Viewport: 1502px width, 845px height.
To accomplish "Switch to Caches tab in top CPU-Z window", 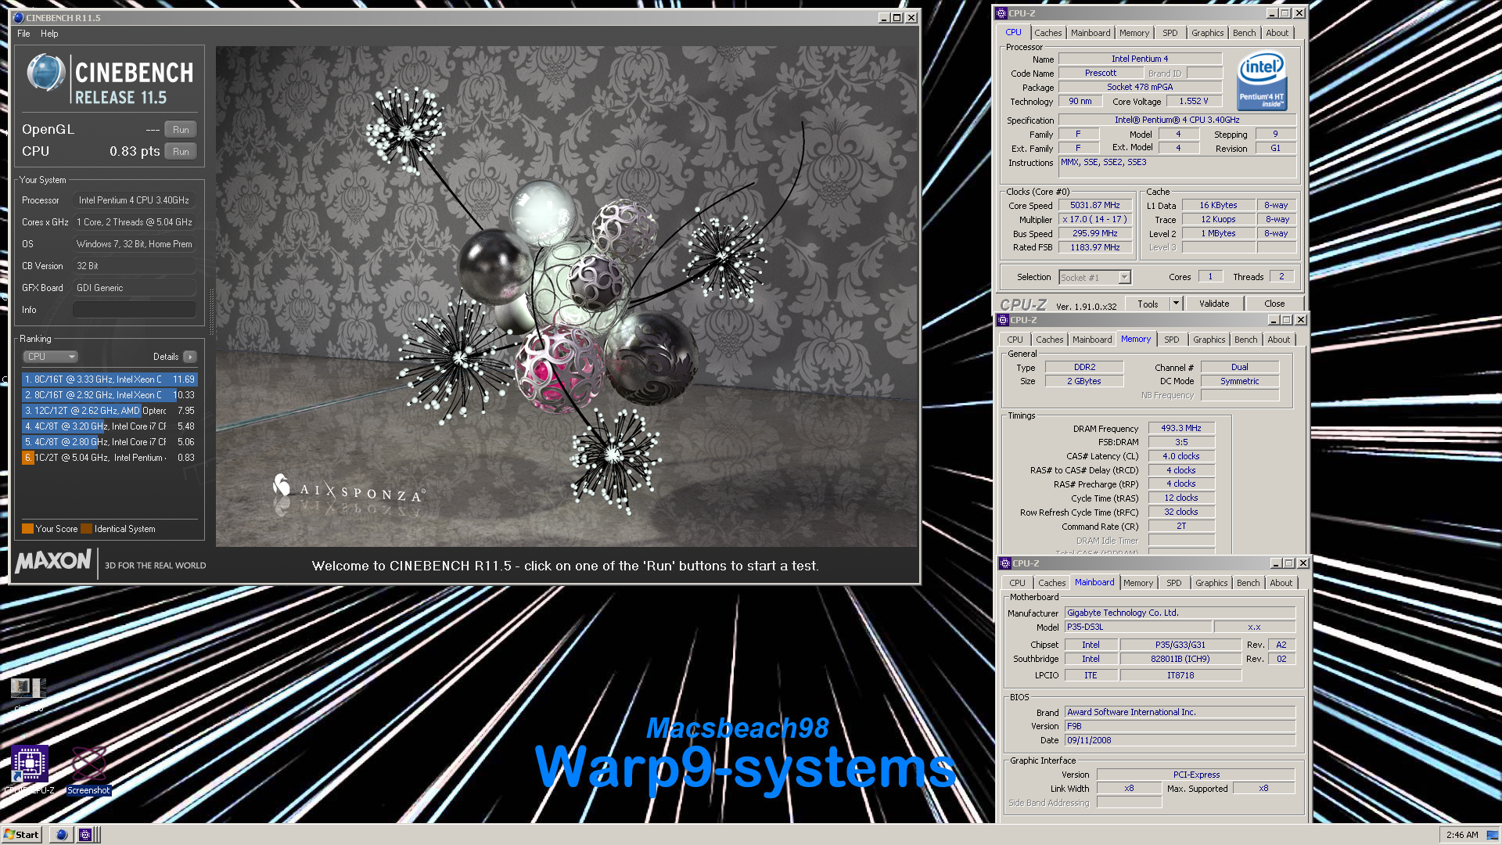I will 1048,33.
